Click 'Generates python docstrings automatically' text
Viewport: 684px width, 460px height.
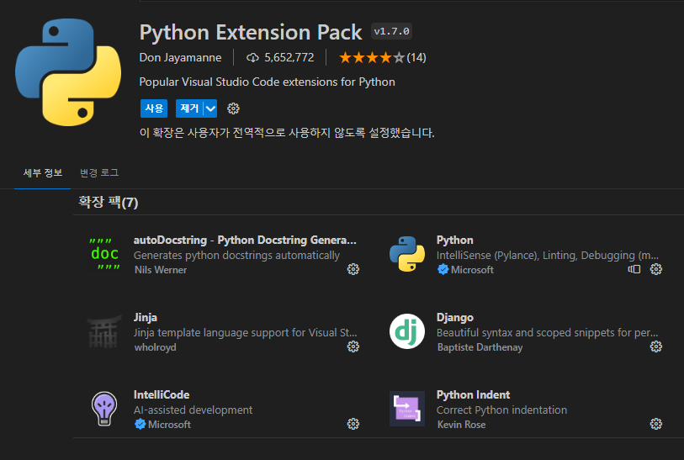pos(236,255)
